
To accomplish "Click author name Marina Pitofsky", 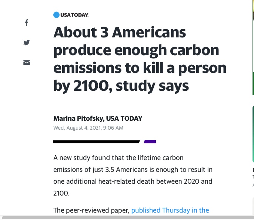I will click(79, 119).
